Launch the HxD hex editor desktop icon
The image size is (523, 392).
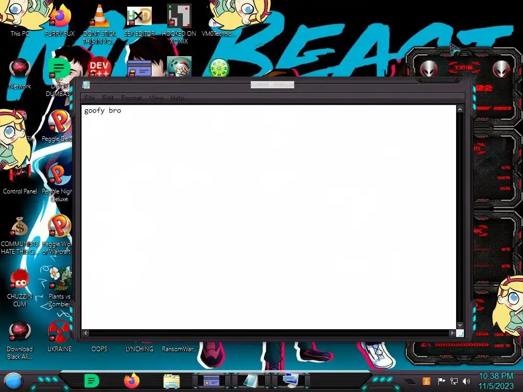point(139,16)
